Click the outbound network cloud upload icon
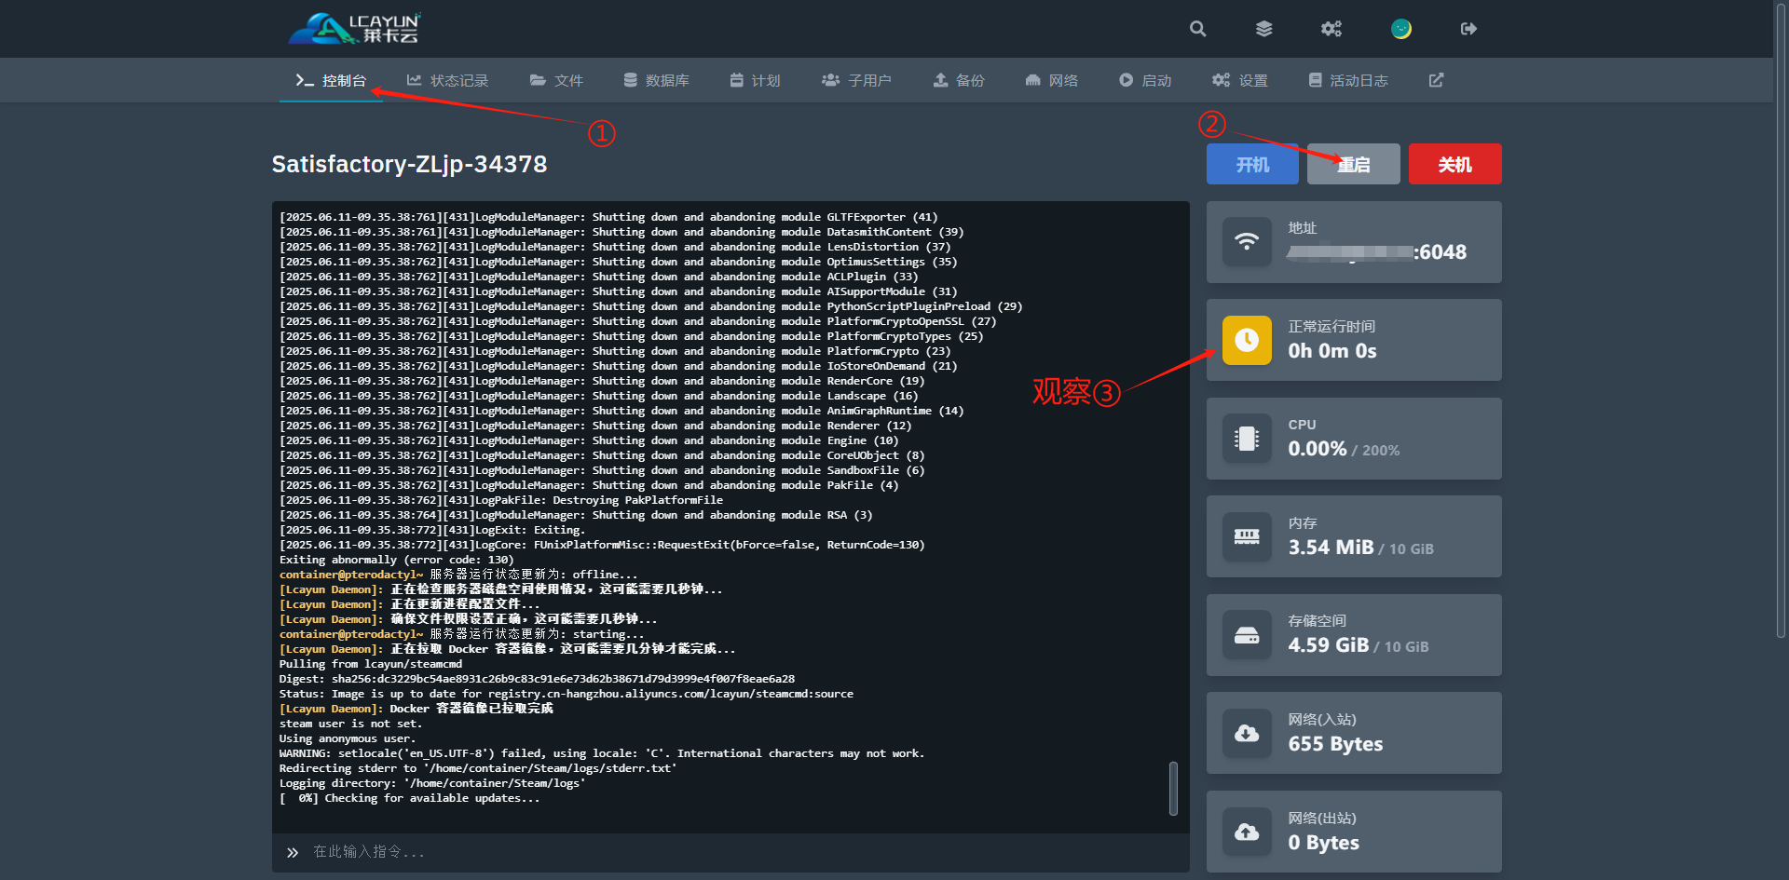Viewport: 1789px width, 880px height. tap(1247, 832)
